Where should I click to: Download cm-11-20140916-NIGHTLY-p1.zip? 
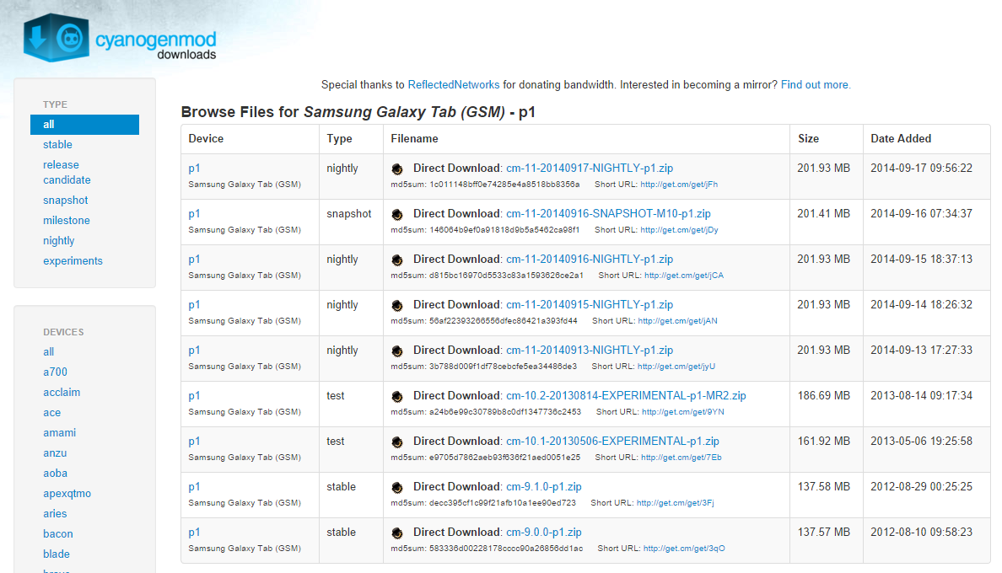(590, 259)
